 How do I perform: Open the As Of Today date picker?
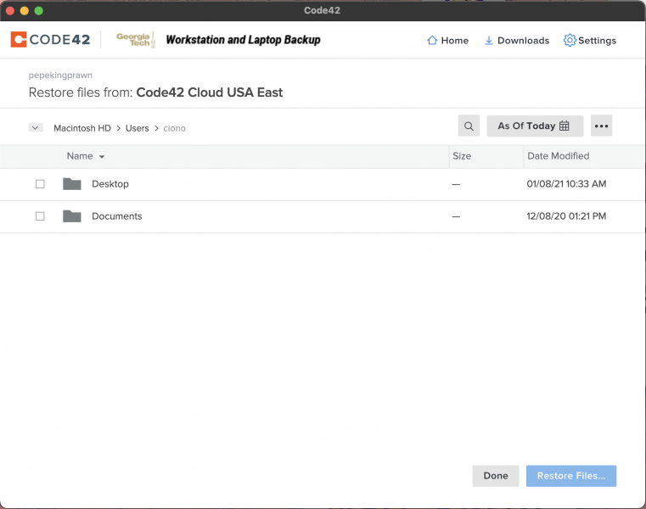[x=535, y=126]
